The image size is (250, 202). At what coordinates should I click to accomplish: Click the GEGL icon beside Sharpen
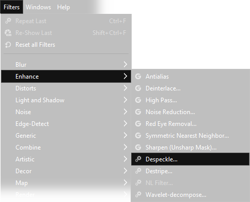pyautogui.click(x=138, y=148)
